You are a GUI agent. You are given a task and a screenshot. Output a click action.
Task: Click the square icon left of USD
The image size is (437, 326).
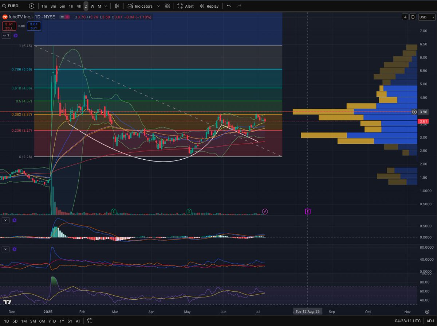click(x=413, y=17)
